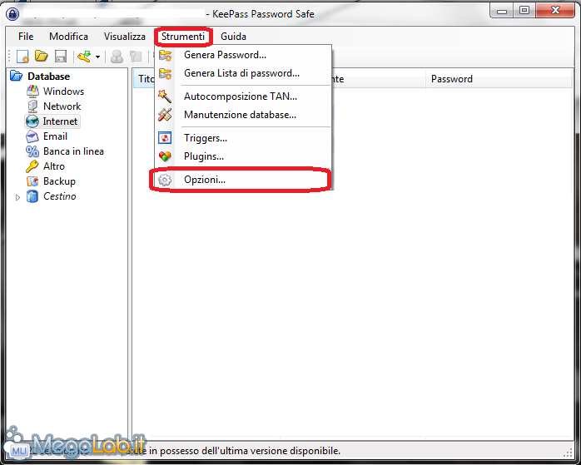
Task: Click the Plugins menu icon
Action: 165,156
